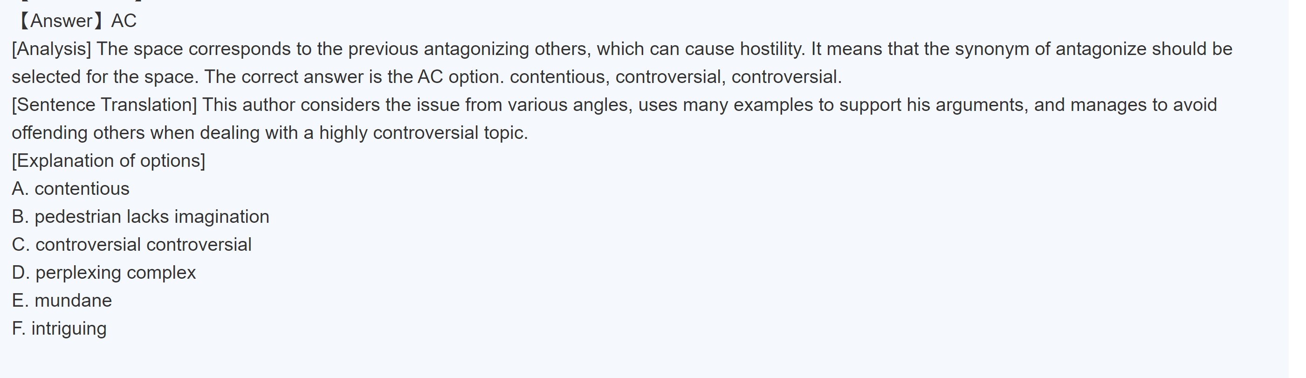The height and width of the screenshot is (378, 1306).
Task: Select option D. perplexing complex
Action: 104,273
